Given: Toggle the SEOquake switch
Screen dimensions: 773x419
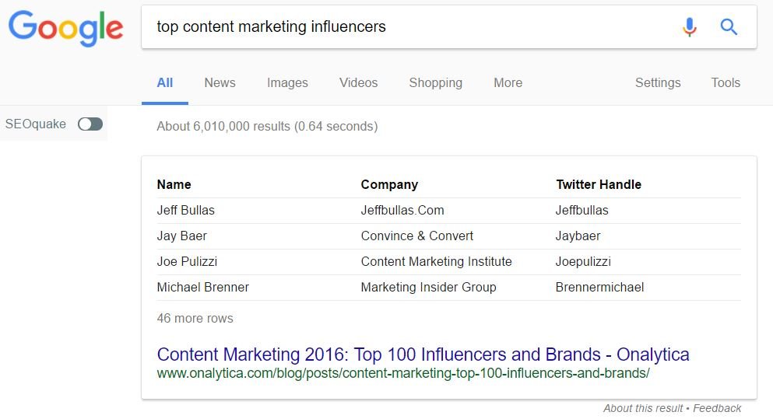Looking at the screenshot, I should [x=90, y=124].
